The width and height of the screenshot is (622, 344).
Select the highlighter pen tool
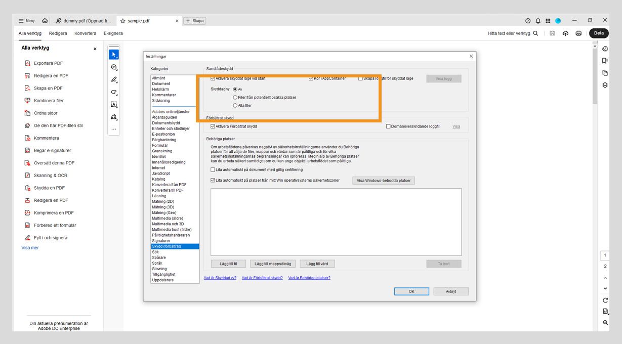pos(114,79)
